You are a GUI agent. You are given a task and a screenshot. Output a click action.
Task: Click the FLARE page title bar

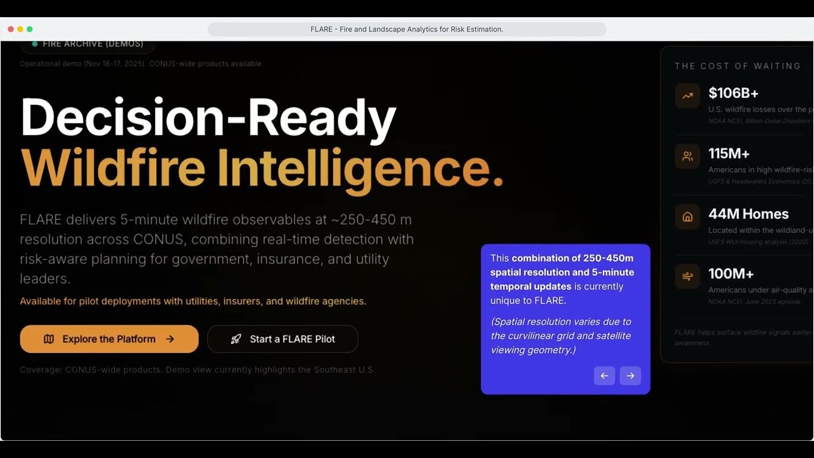coord(407,29)
